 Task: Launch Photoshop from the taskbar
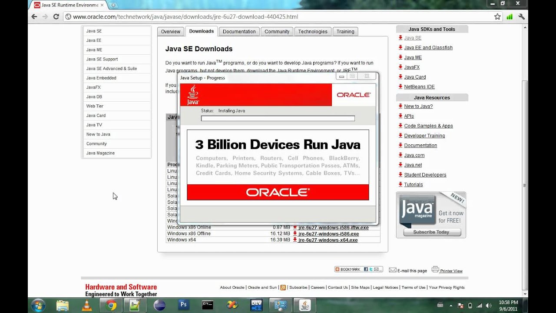tap(184, 305)
